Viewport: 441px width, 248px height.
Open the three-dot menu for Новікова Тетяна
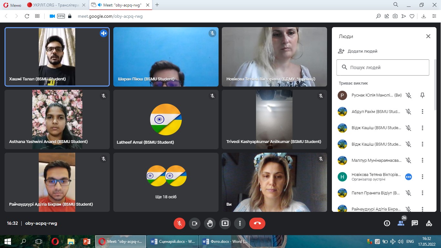[422, 177]
